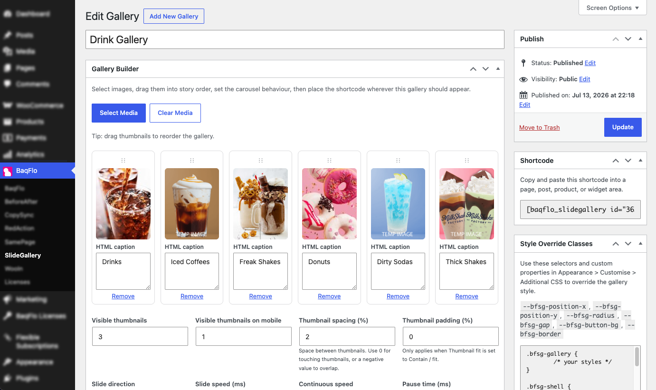The image size is (656, 390).
Task: Click the BaqFlo logo icon in sidebar
Action: coord(8,171)
